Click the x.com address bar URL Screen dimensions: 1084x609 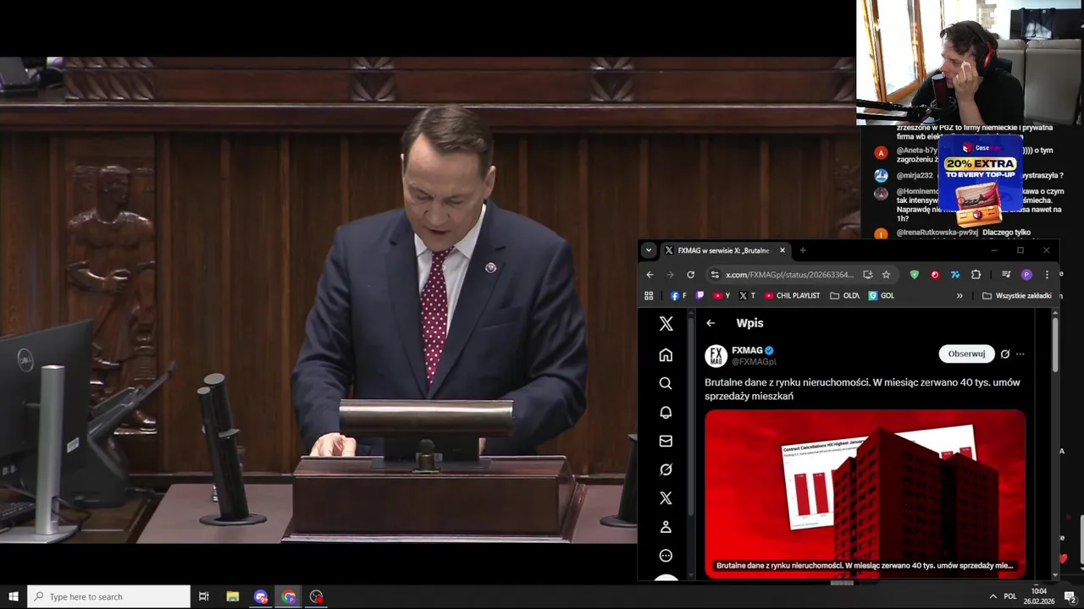coord(789,274)
